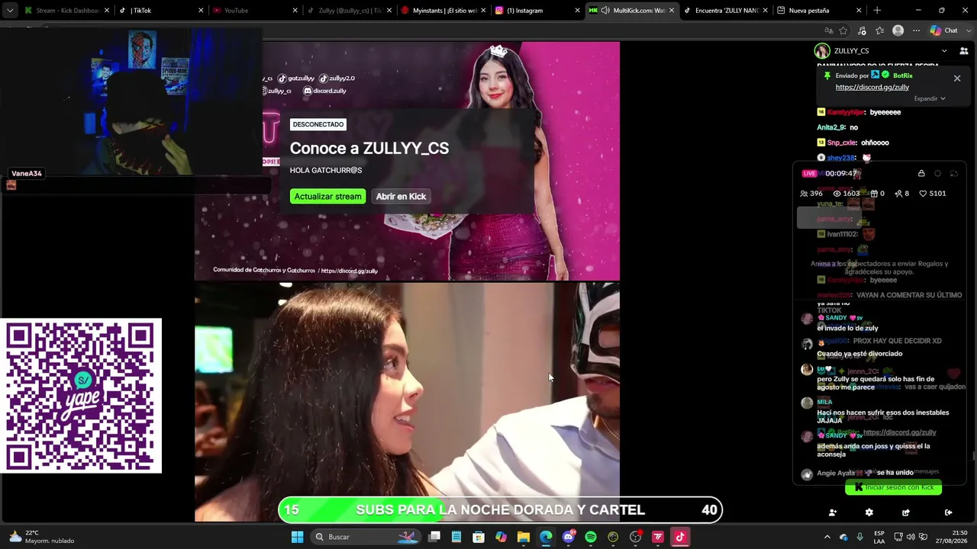Click the add-user icon below chat
The width and height of the screenshot is (977, 549).
tap(833, 512)
